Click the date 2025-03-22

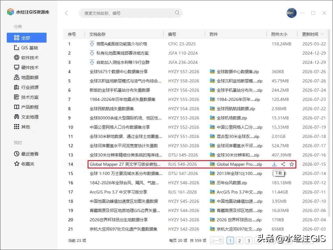tap(314, 44)
